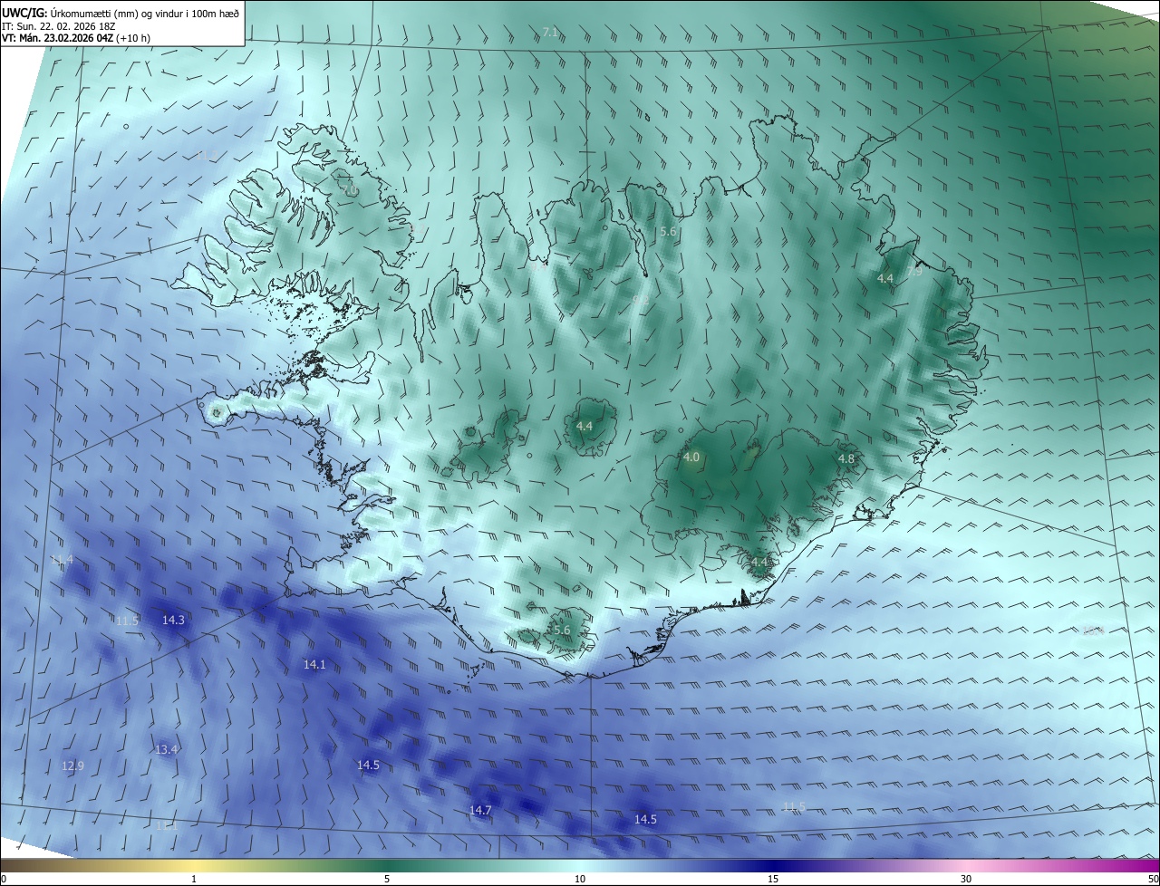Click the 14.5 value right of 14.7

pos(645,820)
